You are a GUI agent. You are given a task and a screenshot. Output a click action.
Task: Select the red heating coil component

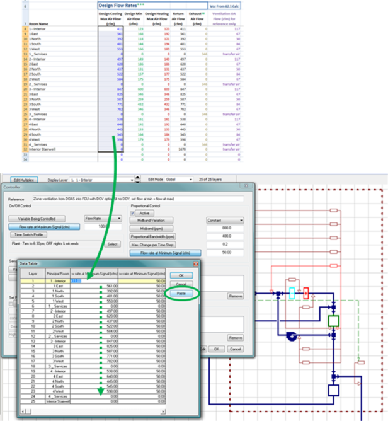(306, 293)
